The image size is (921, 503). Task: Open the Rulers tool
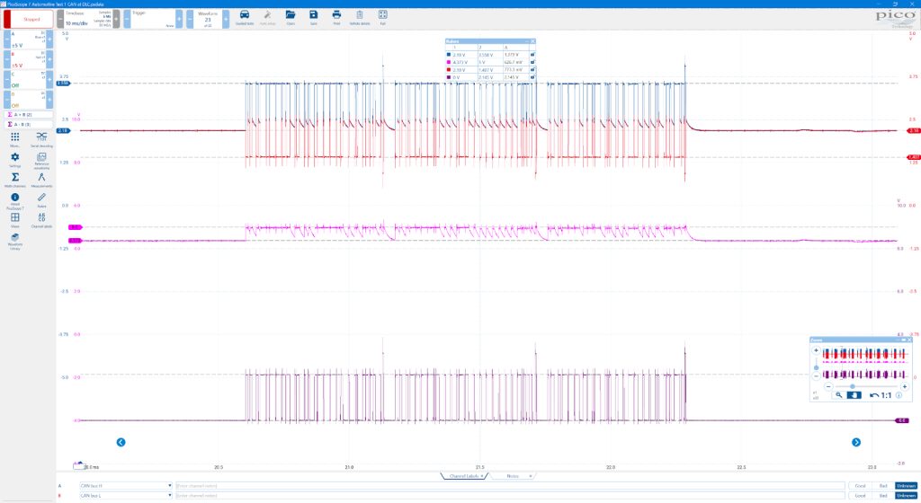point(41,200)
